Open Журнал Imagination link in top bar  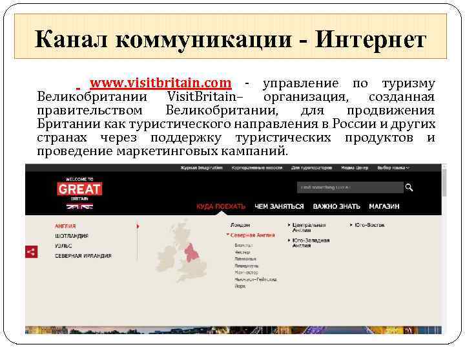201,167
